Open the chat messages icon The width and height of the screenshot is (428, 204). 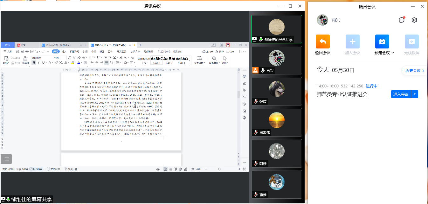[402, 20]
